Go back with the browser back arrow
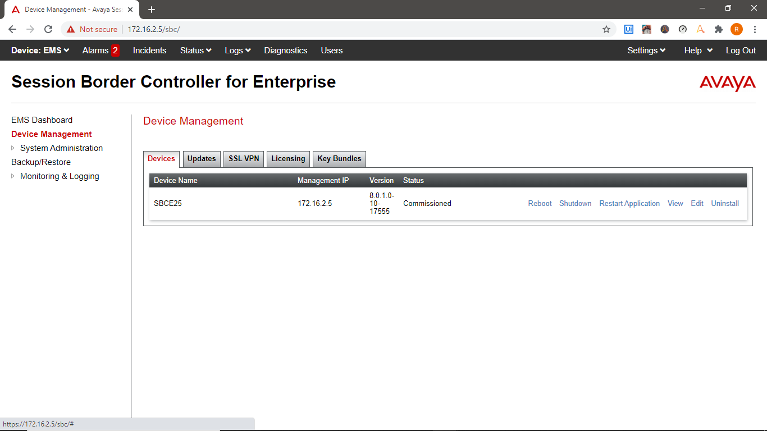 (x=12, y=29)
